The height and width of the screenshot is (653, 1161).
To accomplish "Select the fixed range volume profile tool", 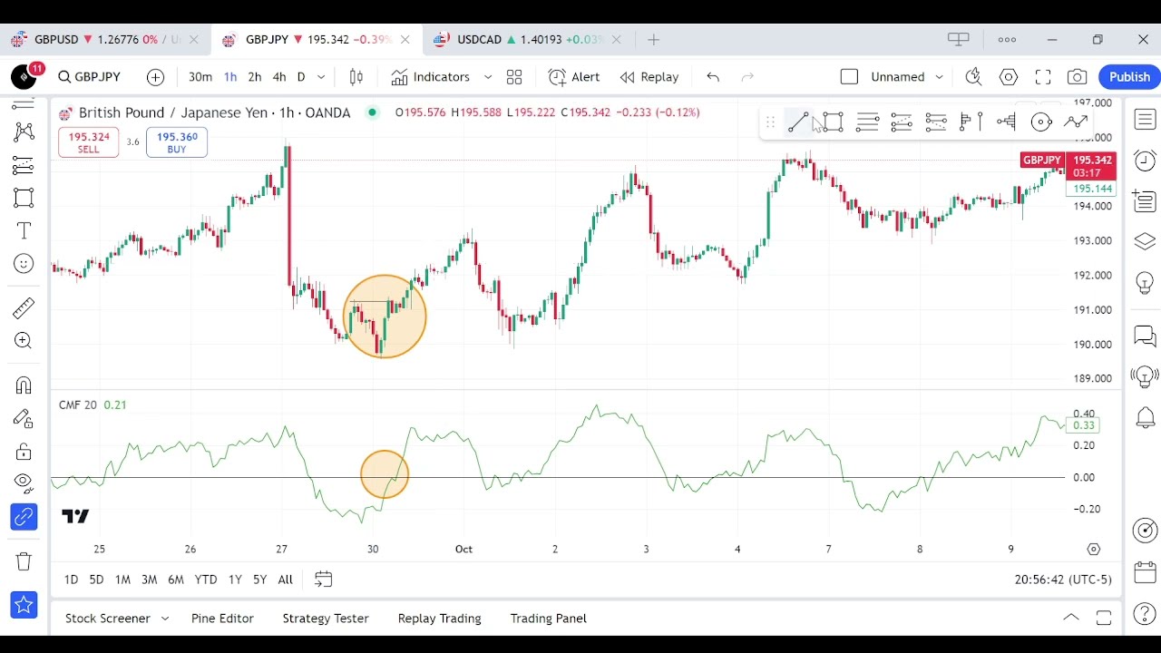I will [971, 122].
